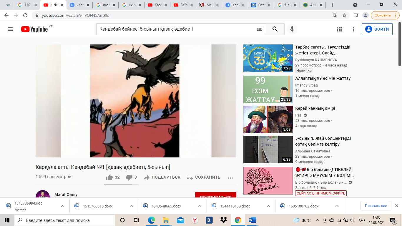Open the YouTube guide hamburger menu
Viewport: 402px width, 226px height.
pos(11,29)
